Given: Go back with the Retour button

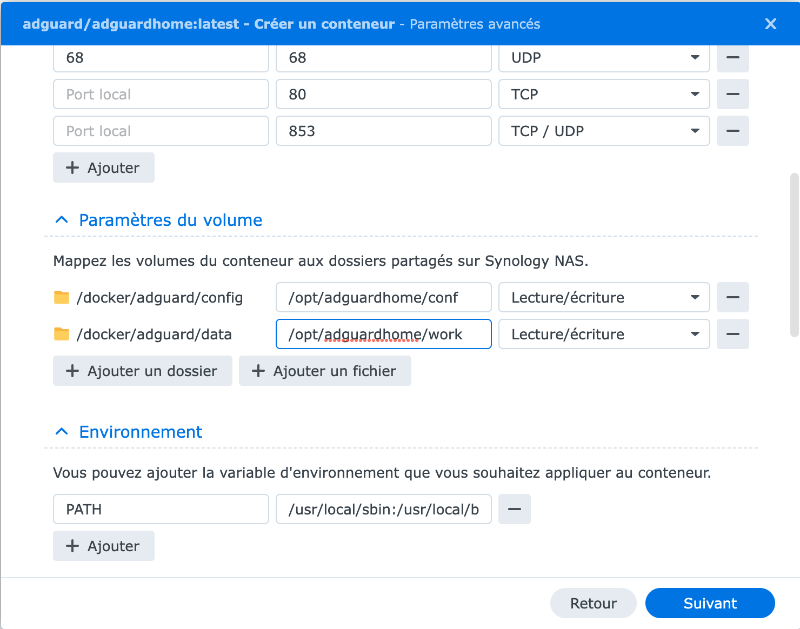Looking at the screenshot, I should [x=593, y=603].
